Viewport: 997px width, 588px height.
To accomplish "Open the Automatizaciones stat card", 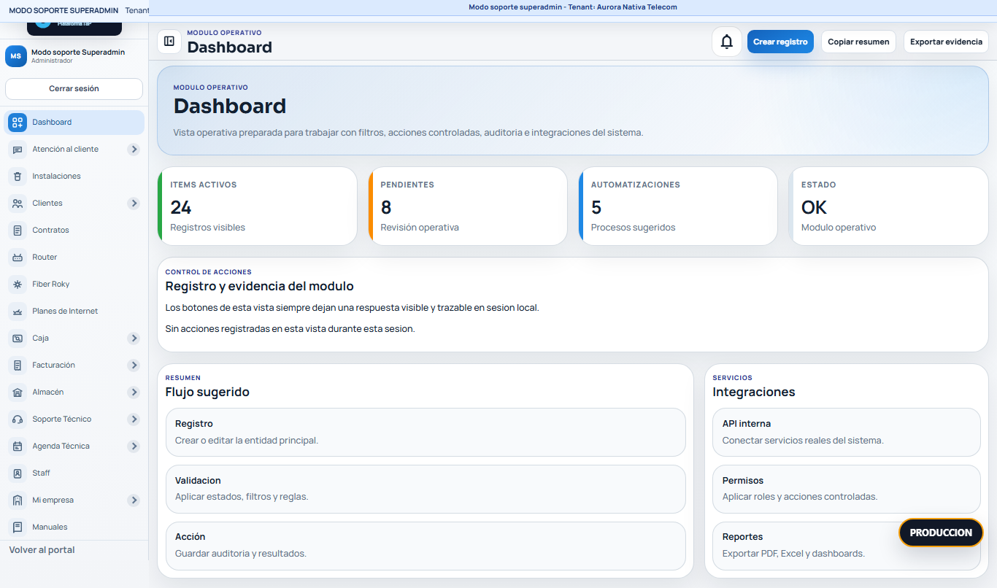I will click(678, 206).
